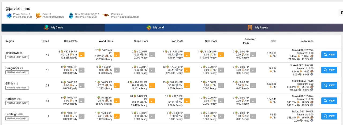Screen dimensions: 343x125
Task: Click the Wood Plots column header
Action: (x=106, y=41)
